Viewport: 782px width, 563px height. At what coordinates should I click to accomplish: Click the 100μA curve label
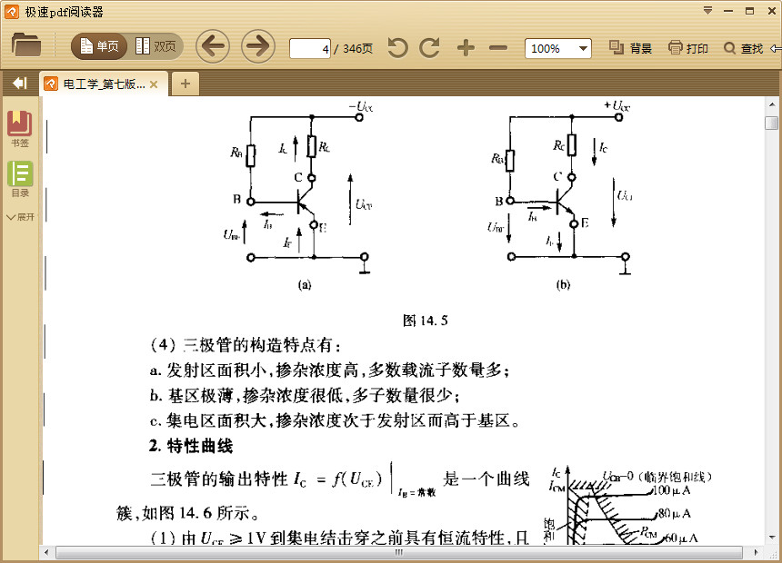pyautogui.click(x=671, y=490)
